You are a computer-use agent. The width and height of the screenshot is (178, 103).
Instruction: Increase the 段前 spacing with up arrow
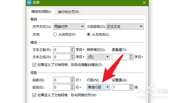[x=72, y=79]
